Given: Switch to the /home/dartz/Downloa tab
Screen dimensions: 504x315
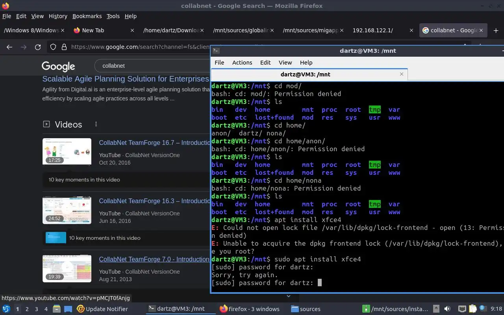Looking at the screenshot, I should click(174, 30).
